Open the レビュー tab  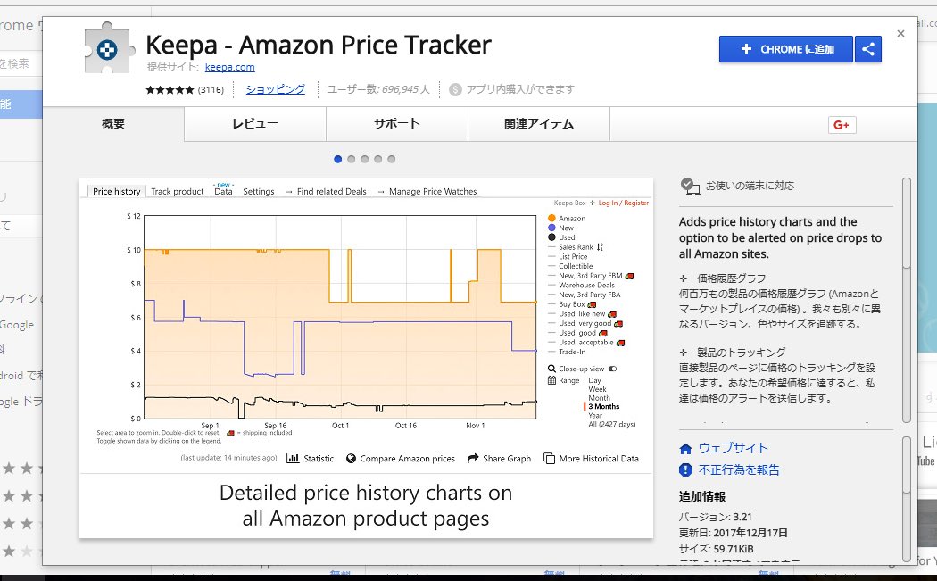[x=255, y=124]
